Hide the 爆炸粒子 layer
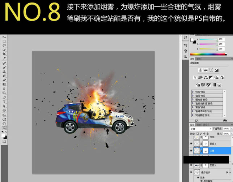Screen dimensions: 233x182 coord(191,172)
